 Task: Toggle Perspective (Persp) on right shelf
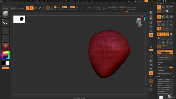151,35
